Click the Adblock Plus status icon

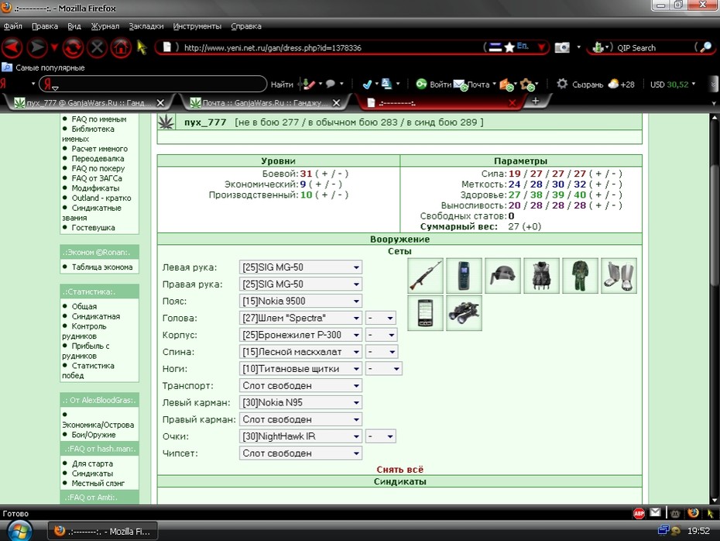(639, 513)
